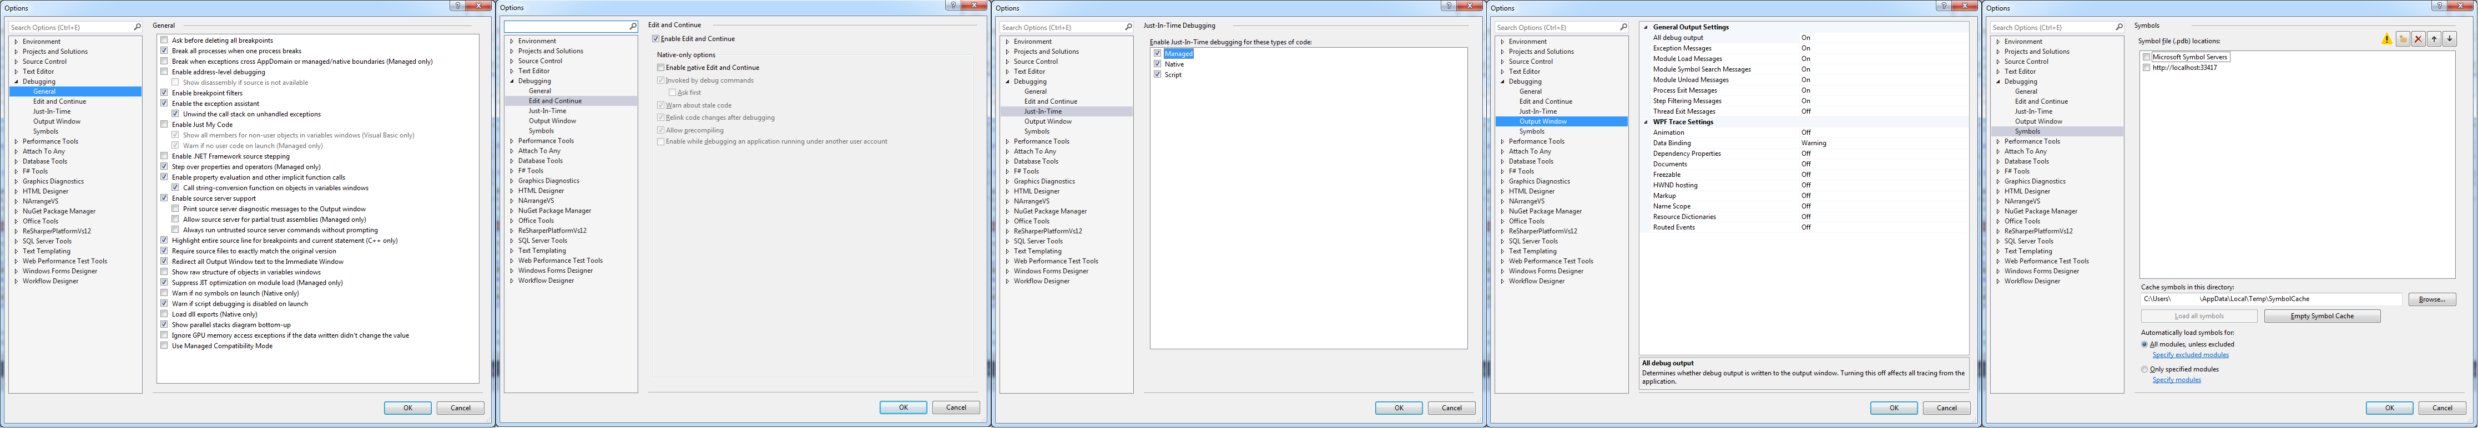Delete the selected symbol location (red X)

click(2418, 39)
